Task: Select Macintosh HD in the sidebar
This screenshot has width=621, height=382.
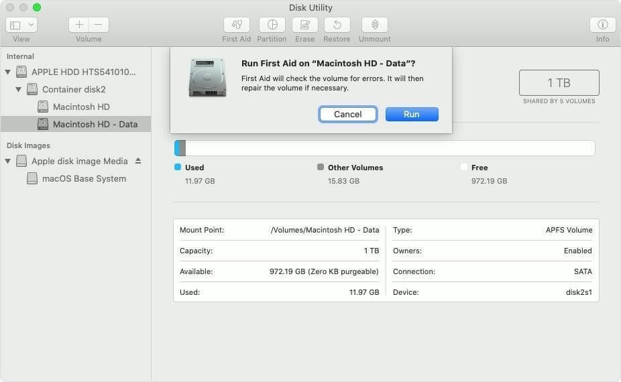Action: (81, 107)
